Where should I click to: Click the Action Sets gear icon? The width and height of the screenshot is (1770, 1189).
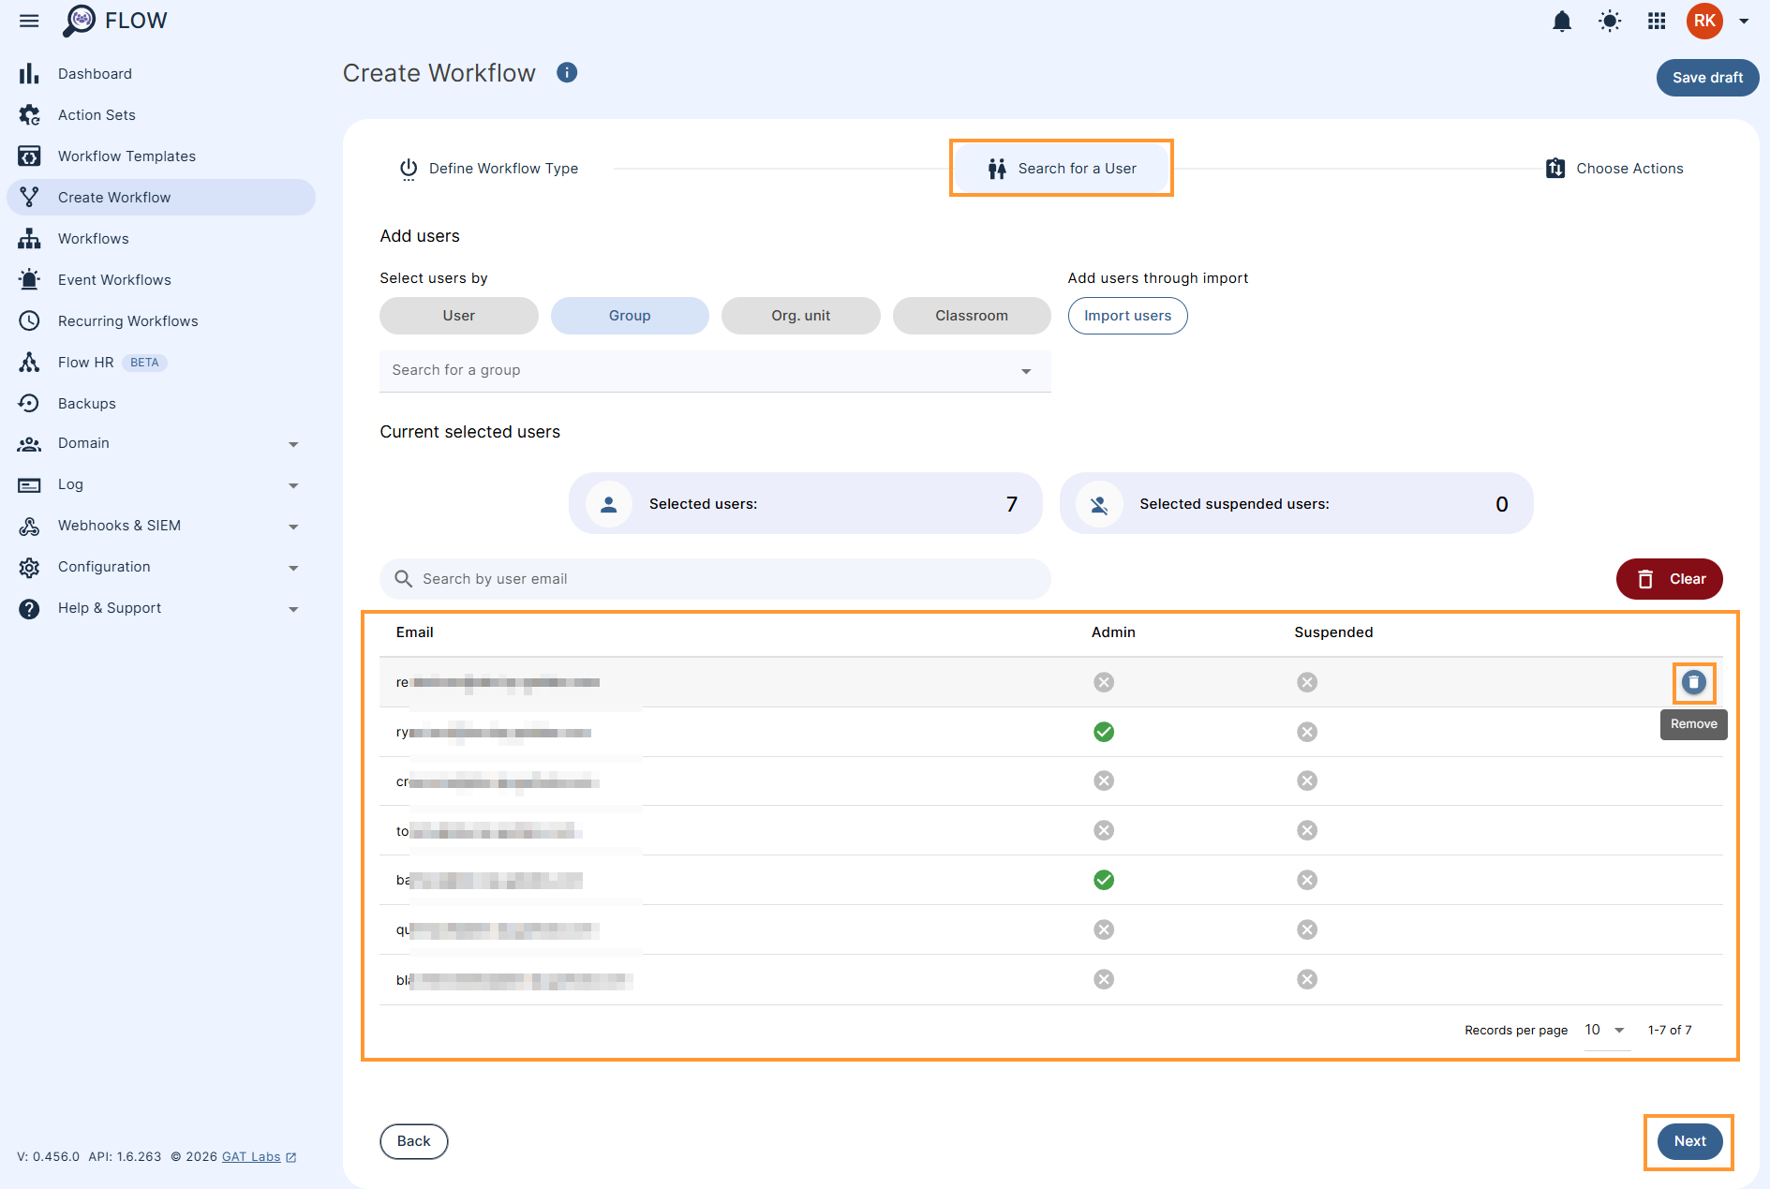(x=29, y=114)
